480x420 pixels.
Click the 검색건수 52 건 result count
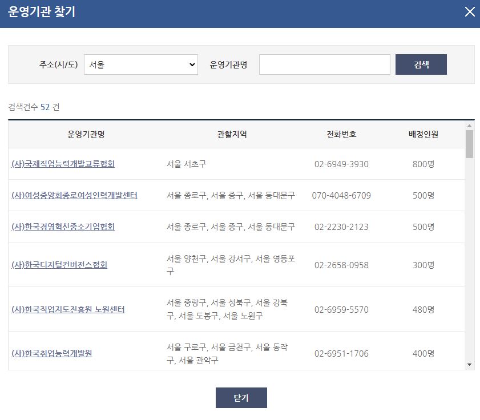(x=34, y=107)
